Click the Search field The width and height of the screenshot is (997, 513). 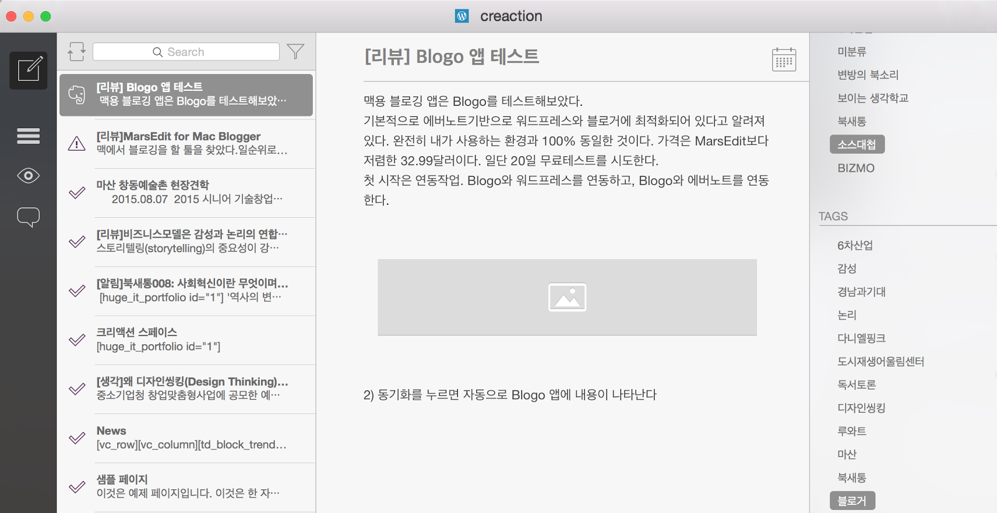[x=186, y=52]
